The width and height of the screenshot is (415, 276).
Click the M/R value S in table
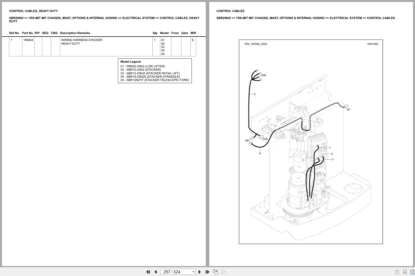[x=192, y=40]
